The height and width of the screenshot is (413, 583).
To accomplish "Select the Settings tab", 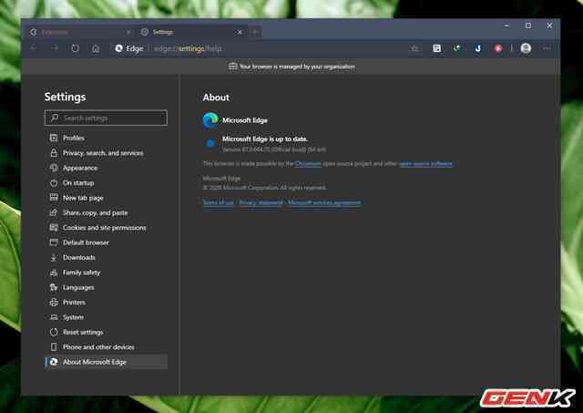I will coord(191,32).
